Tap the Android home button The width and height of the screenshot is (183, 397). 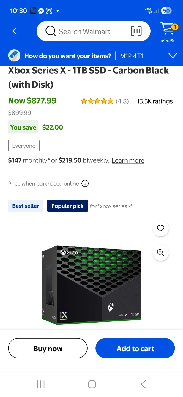92,384
